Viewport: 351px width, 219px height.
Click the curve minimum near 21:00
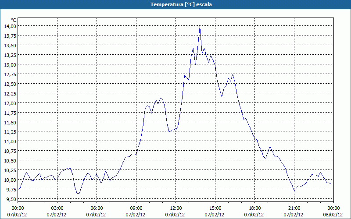[294, 191]
